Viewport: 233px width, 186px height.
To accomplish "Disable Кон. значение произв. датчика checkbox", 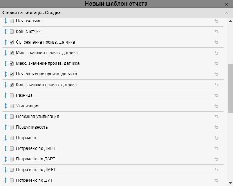I will tap(12, 85).
